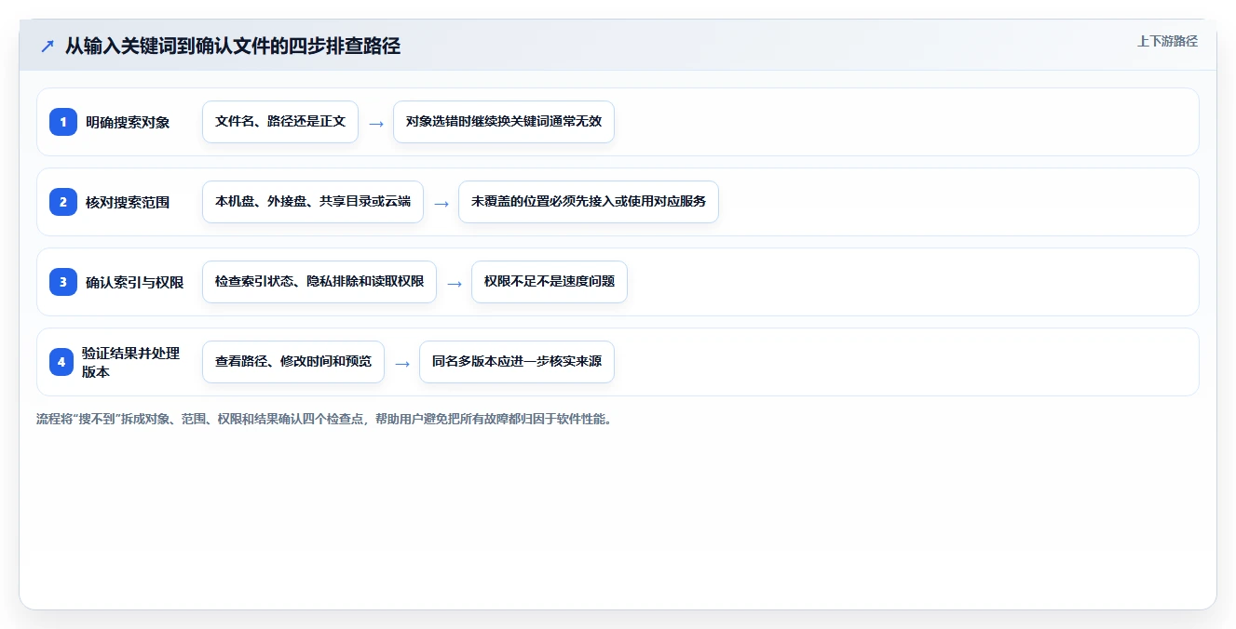This screenshot has width=1236, height=629.
Task: Click the 上下游路径 label
Action: [1167, 41]
